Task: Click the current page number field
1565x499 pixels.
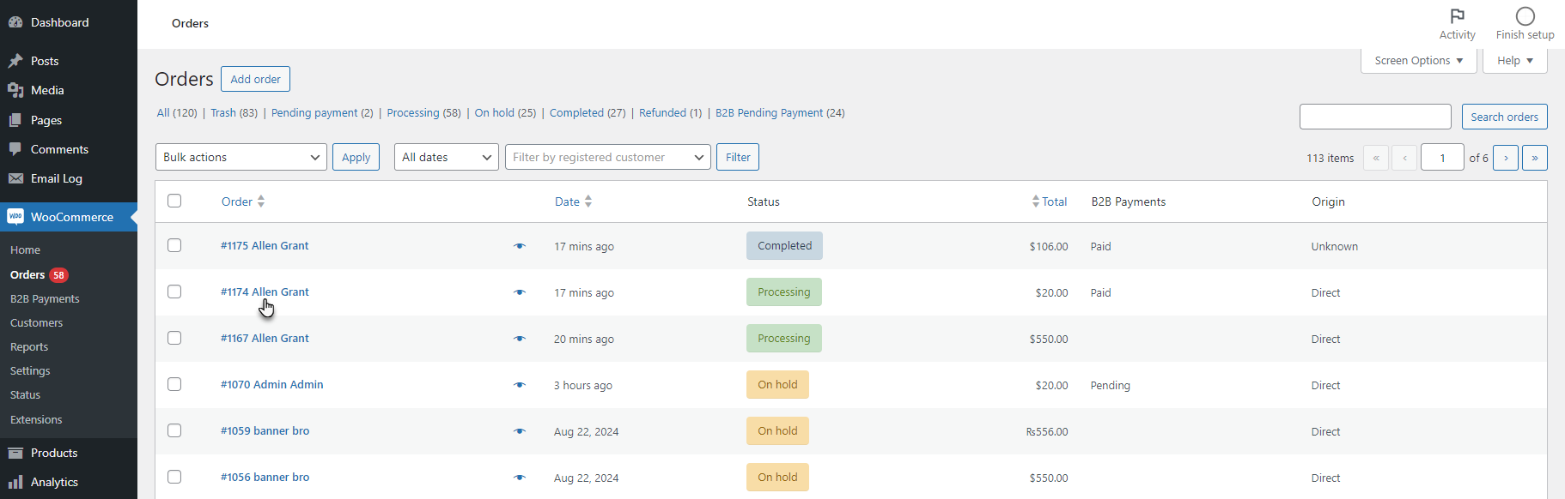Action: [1442, 158]
